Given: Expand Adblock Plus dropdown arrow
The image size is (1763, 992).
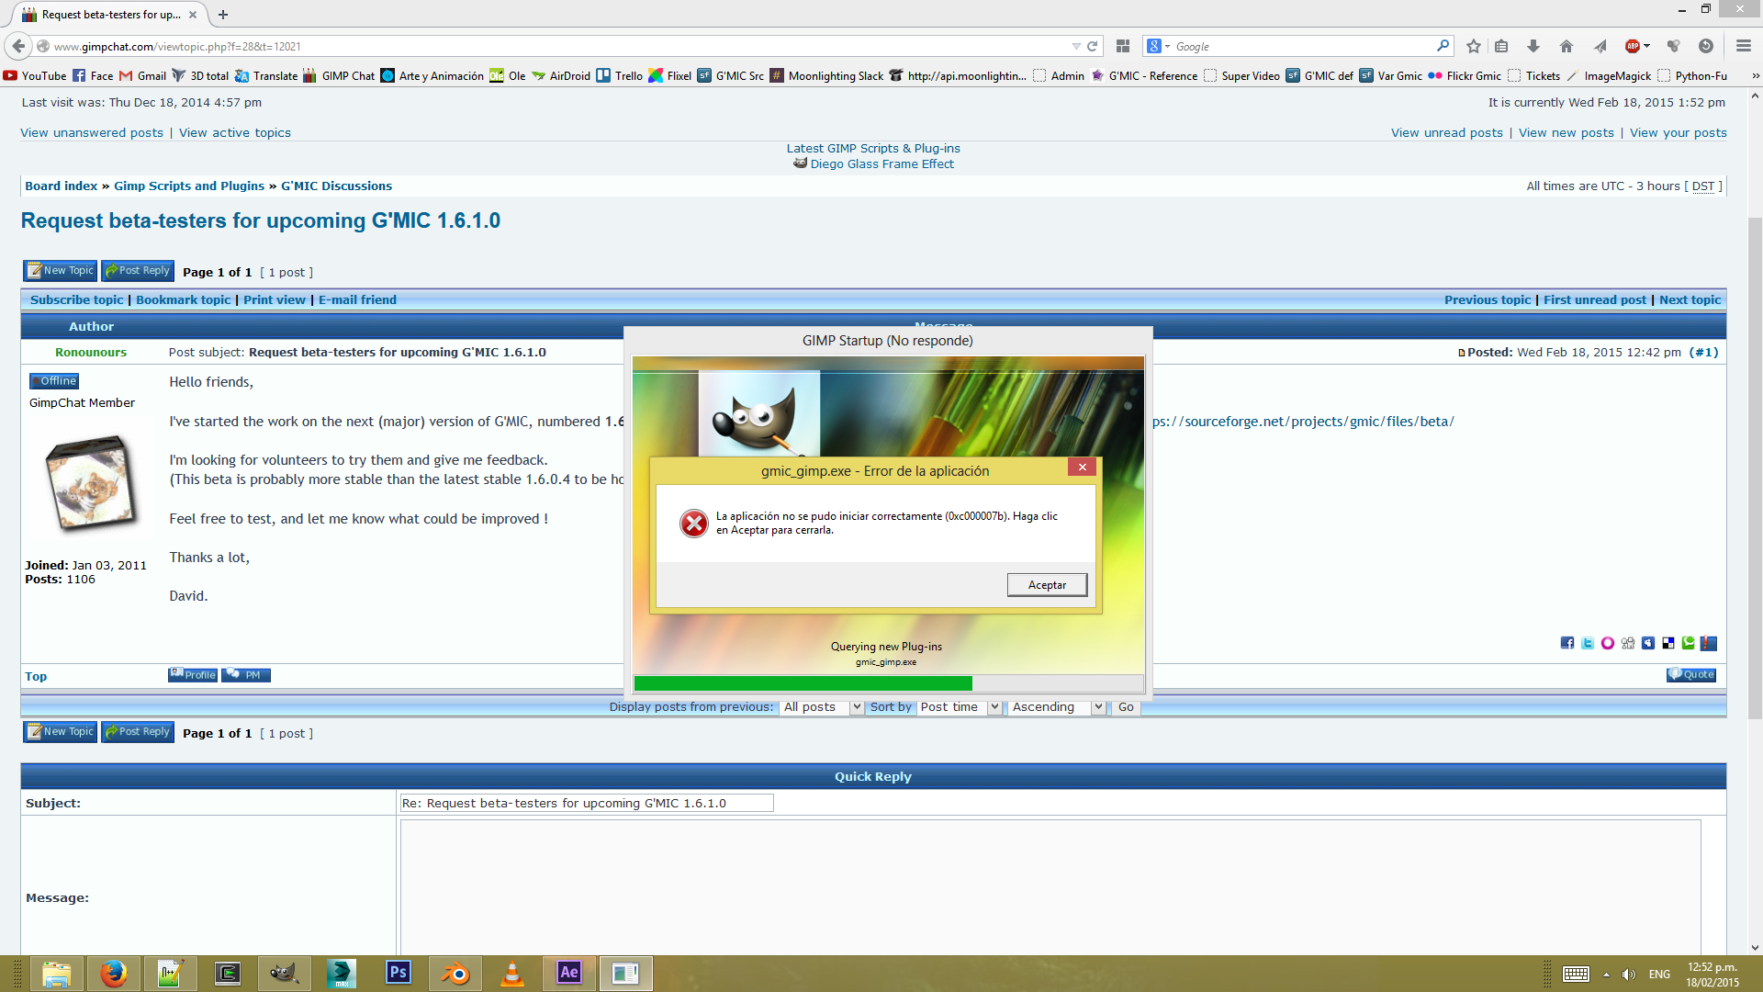Looking at the screenshot, I should (1647, 46).
